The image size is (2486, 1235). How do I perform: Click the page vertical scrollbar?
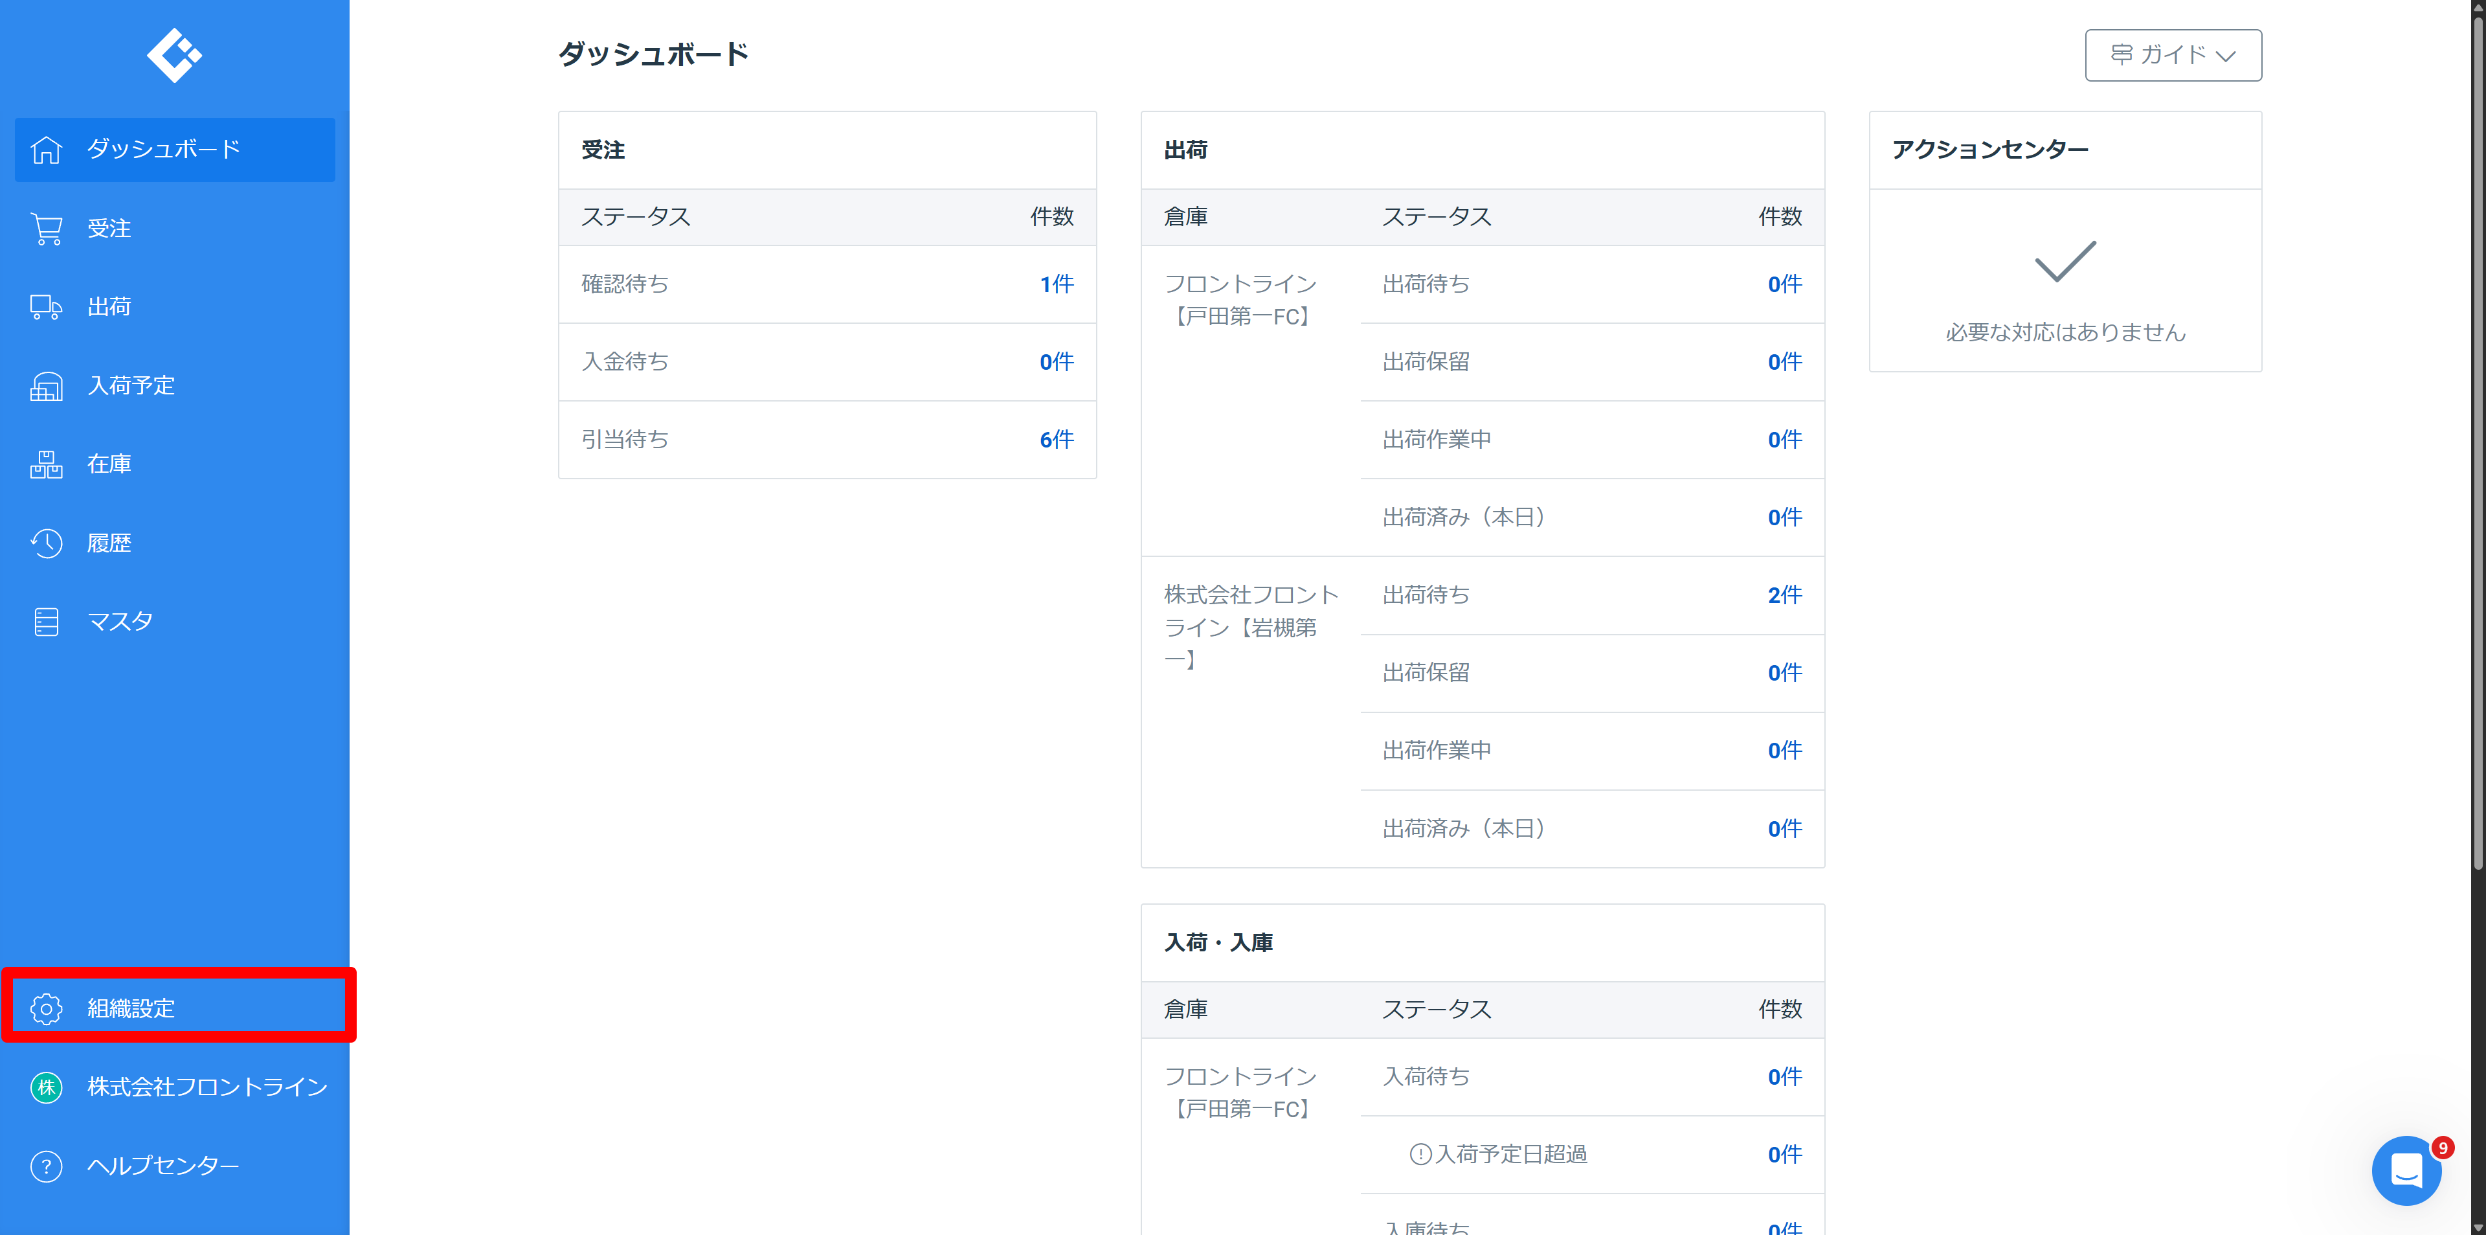point(2478,444)
